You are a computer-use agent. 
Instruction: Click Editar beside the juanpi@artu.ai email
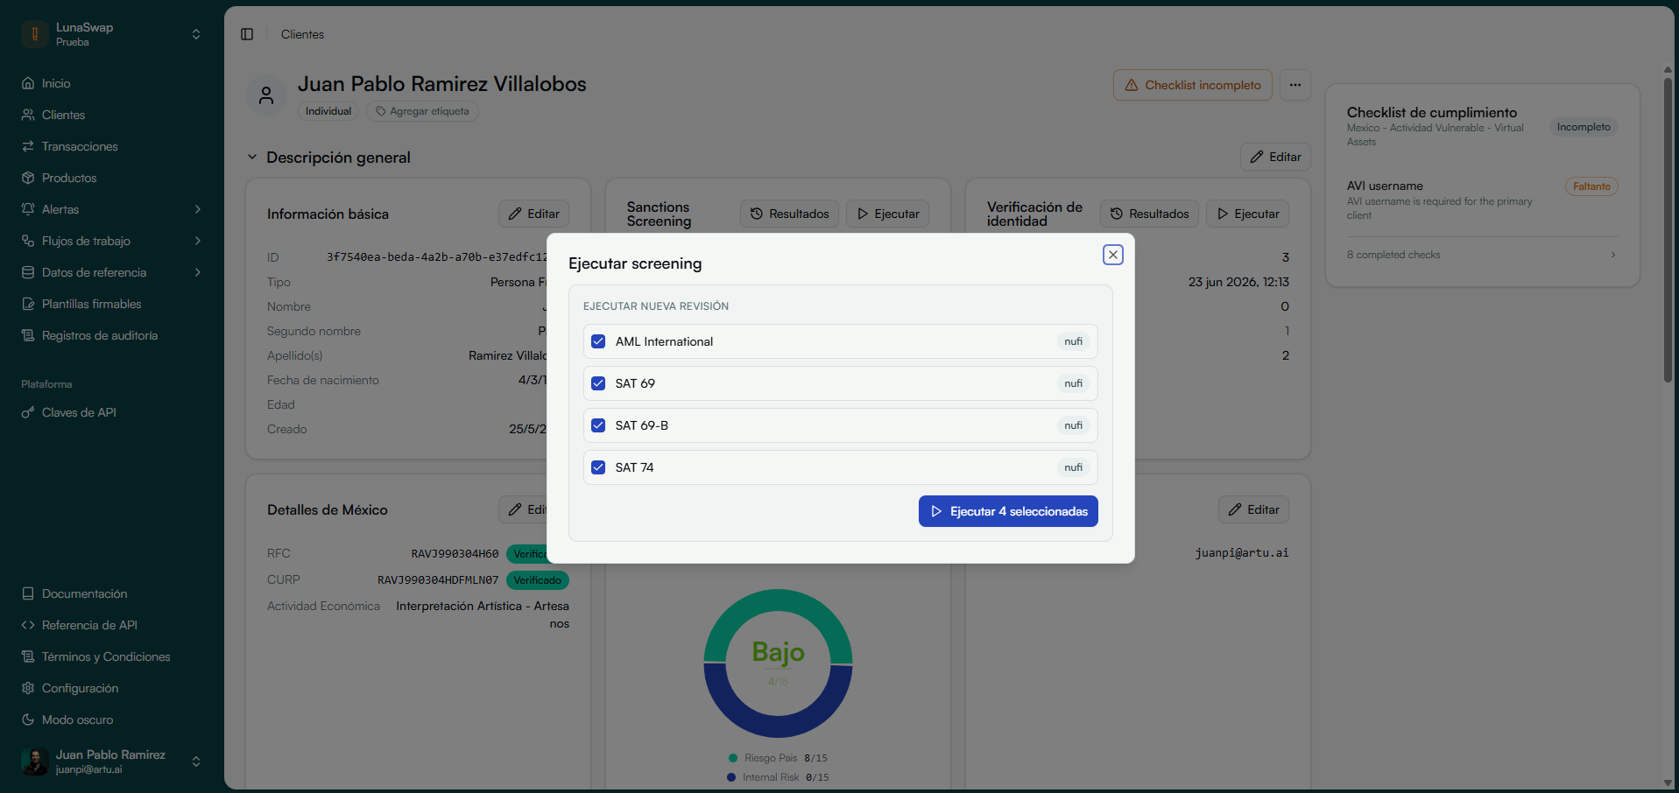click(1253, 509)
